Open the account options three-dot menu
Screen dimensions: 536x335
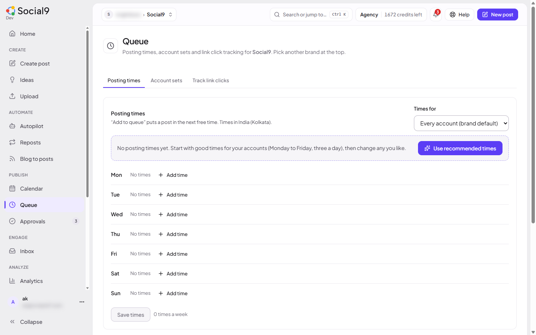(x=82, y=302)
